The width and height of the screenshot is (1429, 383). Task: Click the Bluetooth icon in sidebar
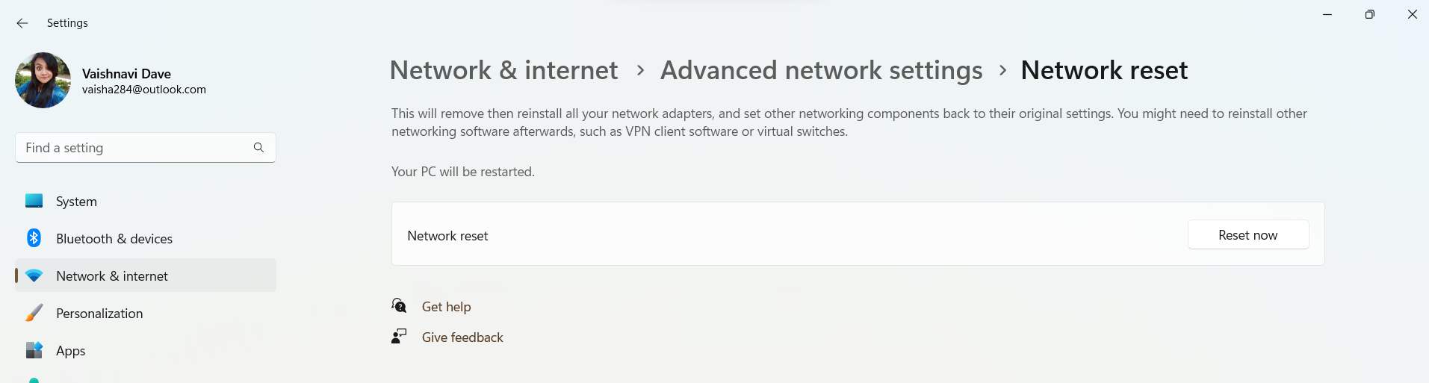point(34,238)
